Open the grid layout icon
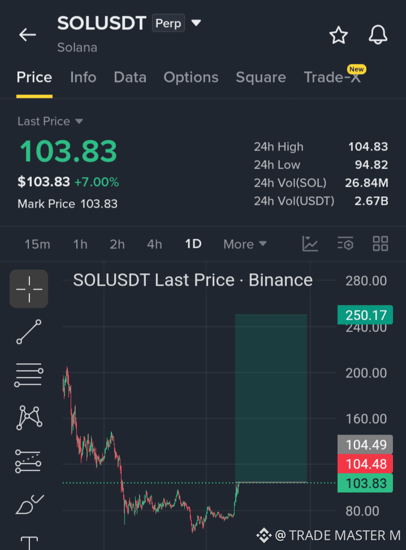Image resolution: width=406 pixels, height=550 pixels. click(381, 243)
